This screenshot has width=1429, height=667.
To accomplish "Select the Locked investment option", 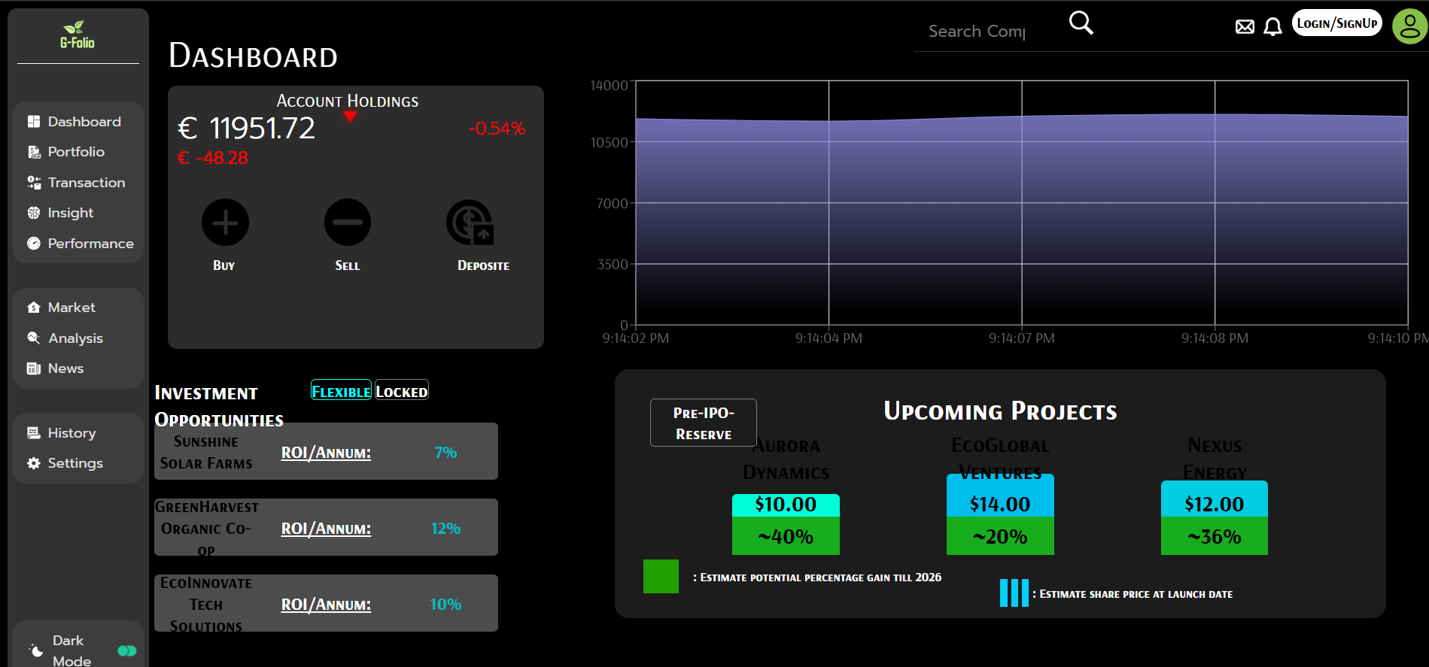I will click(x=402, y=390).
